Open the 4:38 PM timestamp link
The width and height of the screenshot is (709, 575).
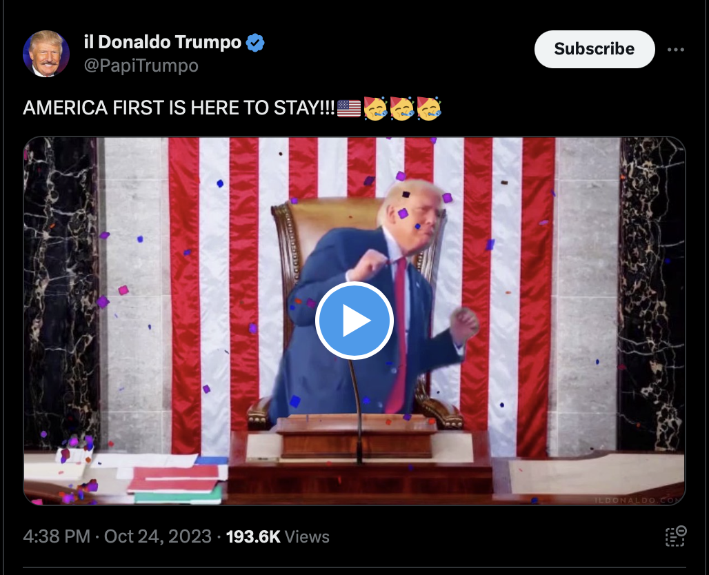point(57,536)
